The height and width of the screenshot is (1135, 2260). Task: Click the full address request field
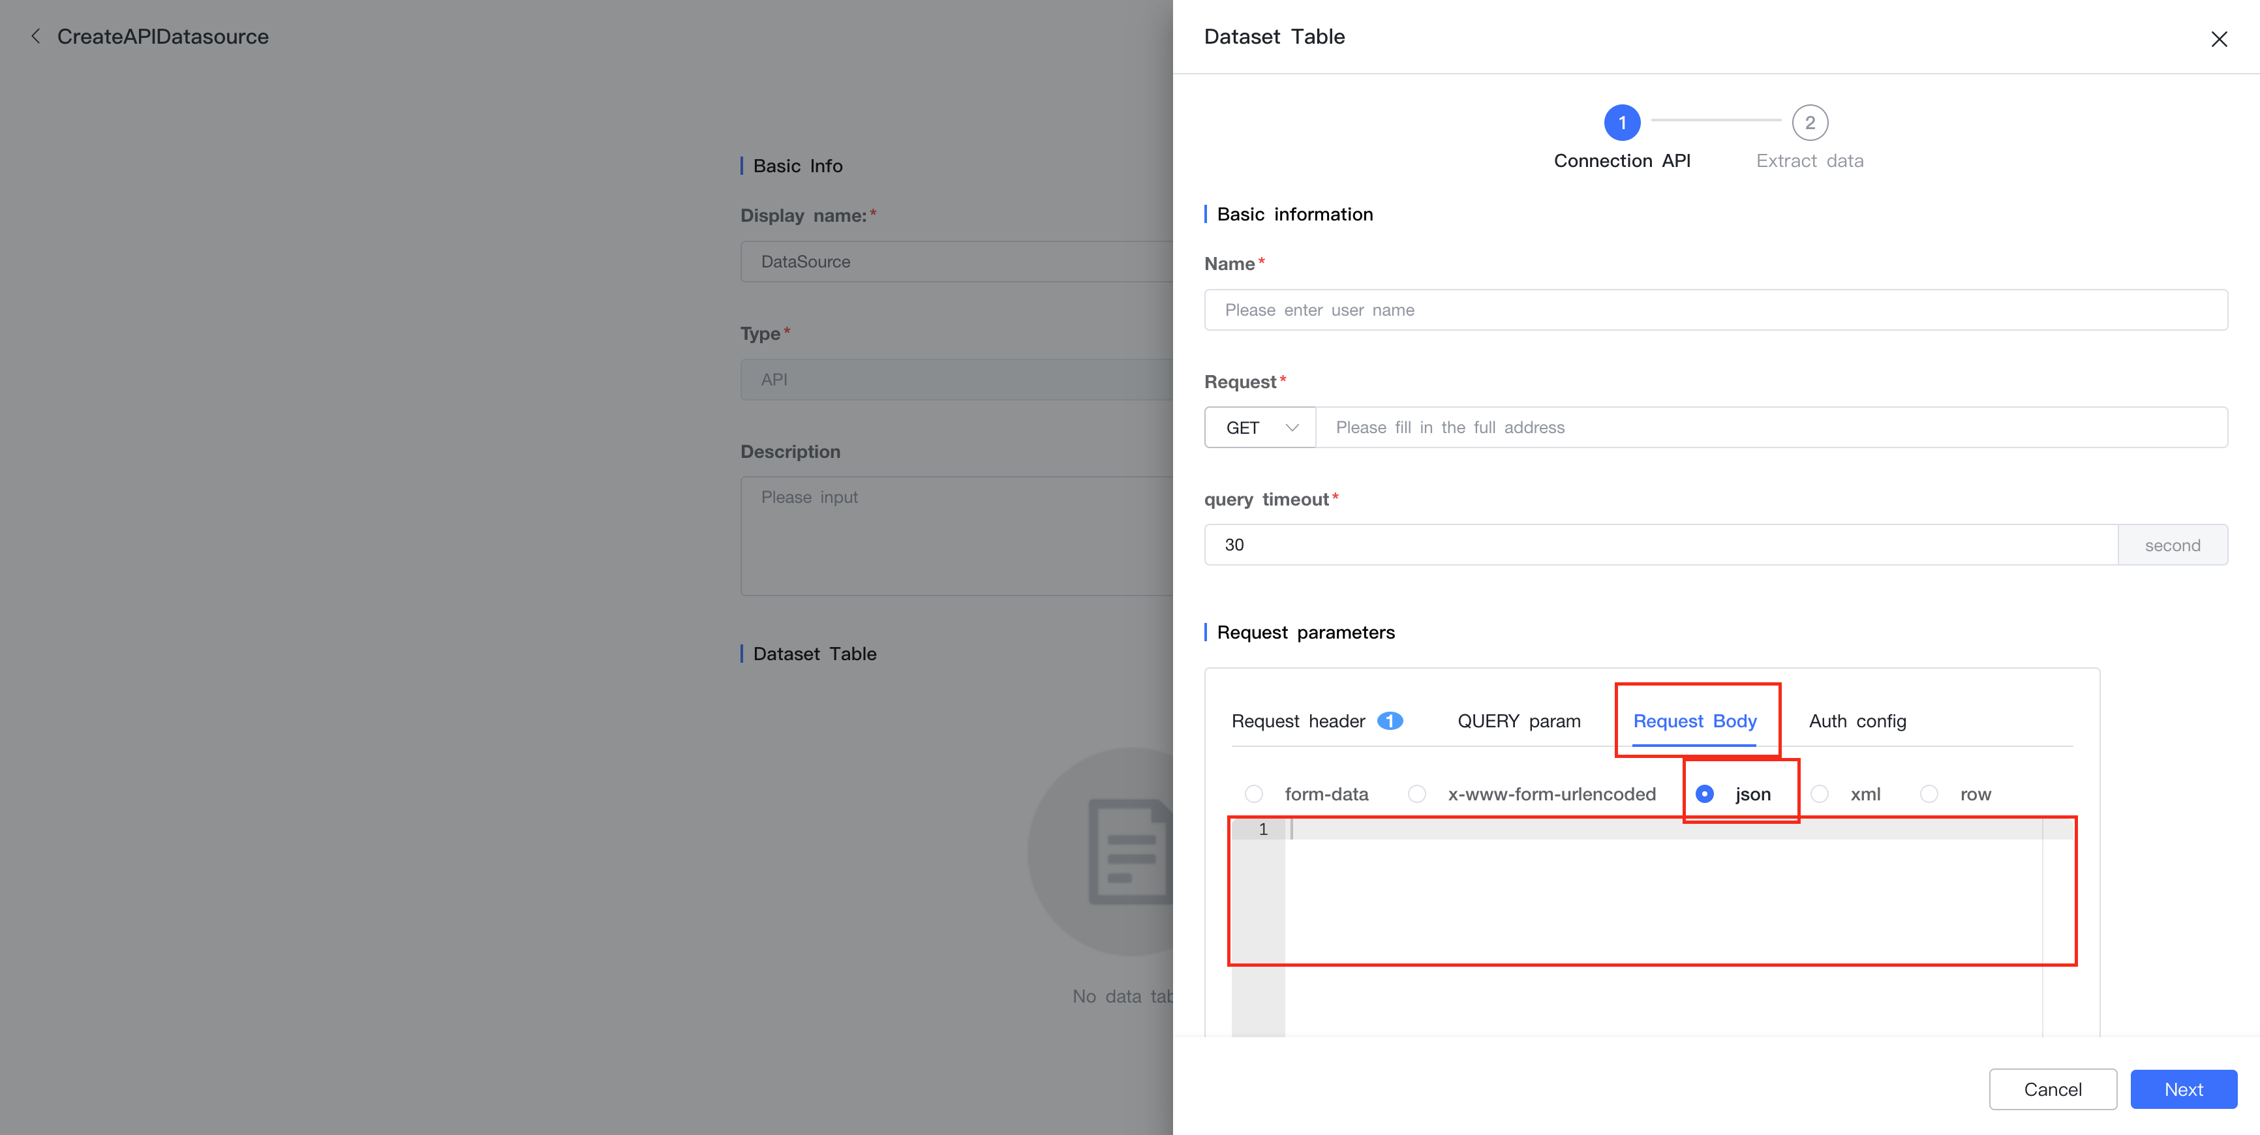pos(1771,427)
